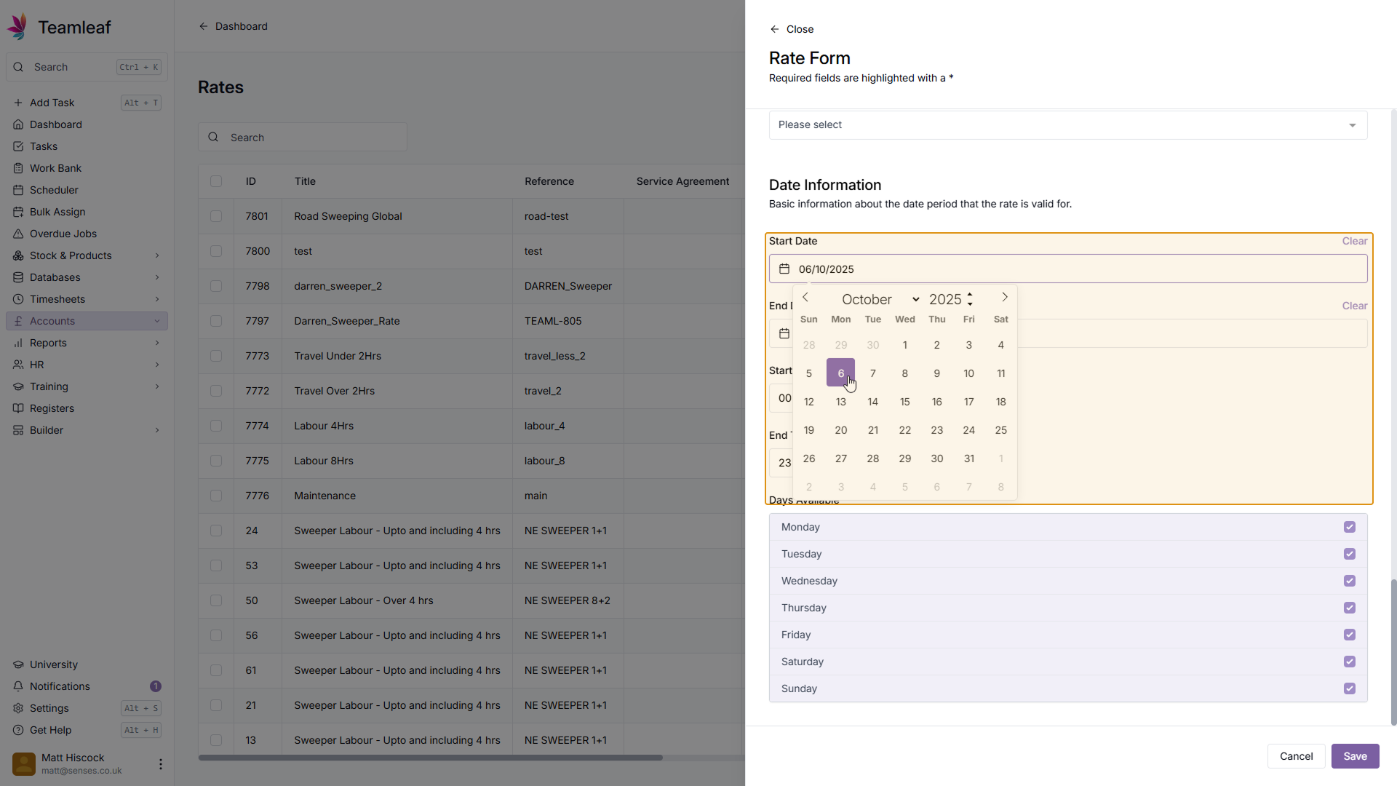Clear the Start Date field
The width and height of the screenshot is (1397, 786).
1354,241
